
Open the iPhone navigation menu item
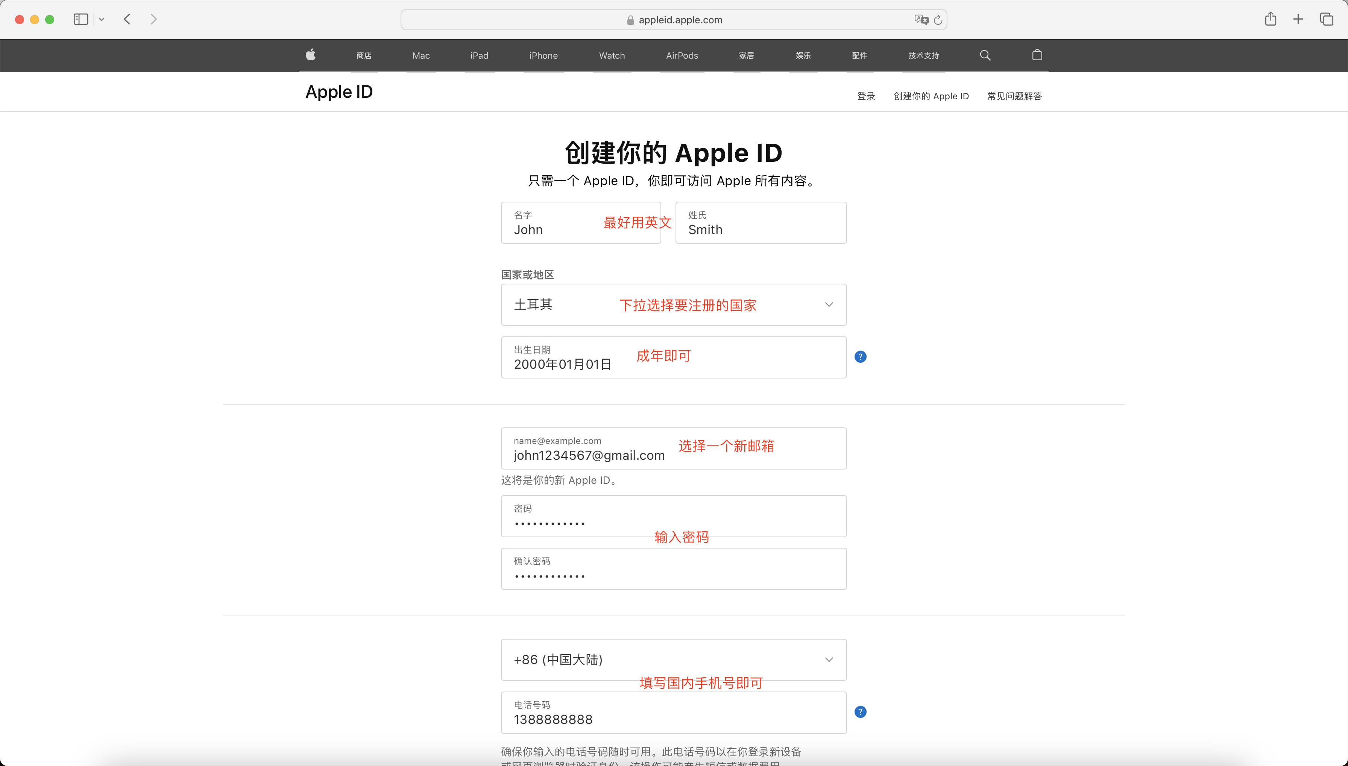pyautogui.click(x=543, y=55)
